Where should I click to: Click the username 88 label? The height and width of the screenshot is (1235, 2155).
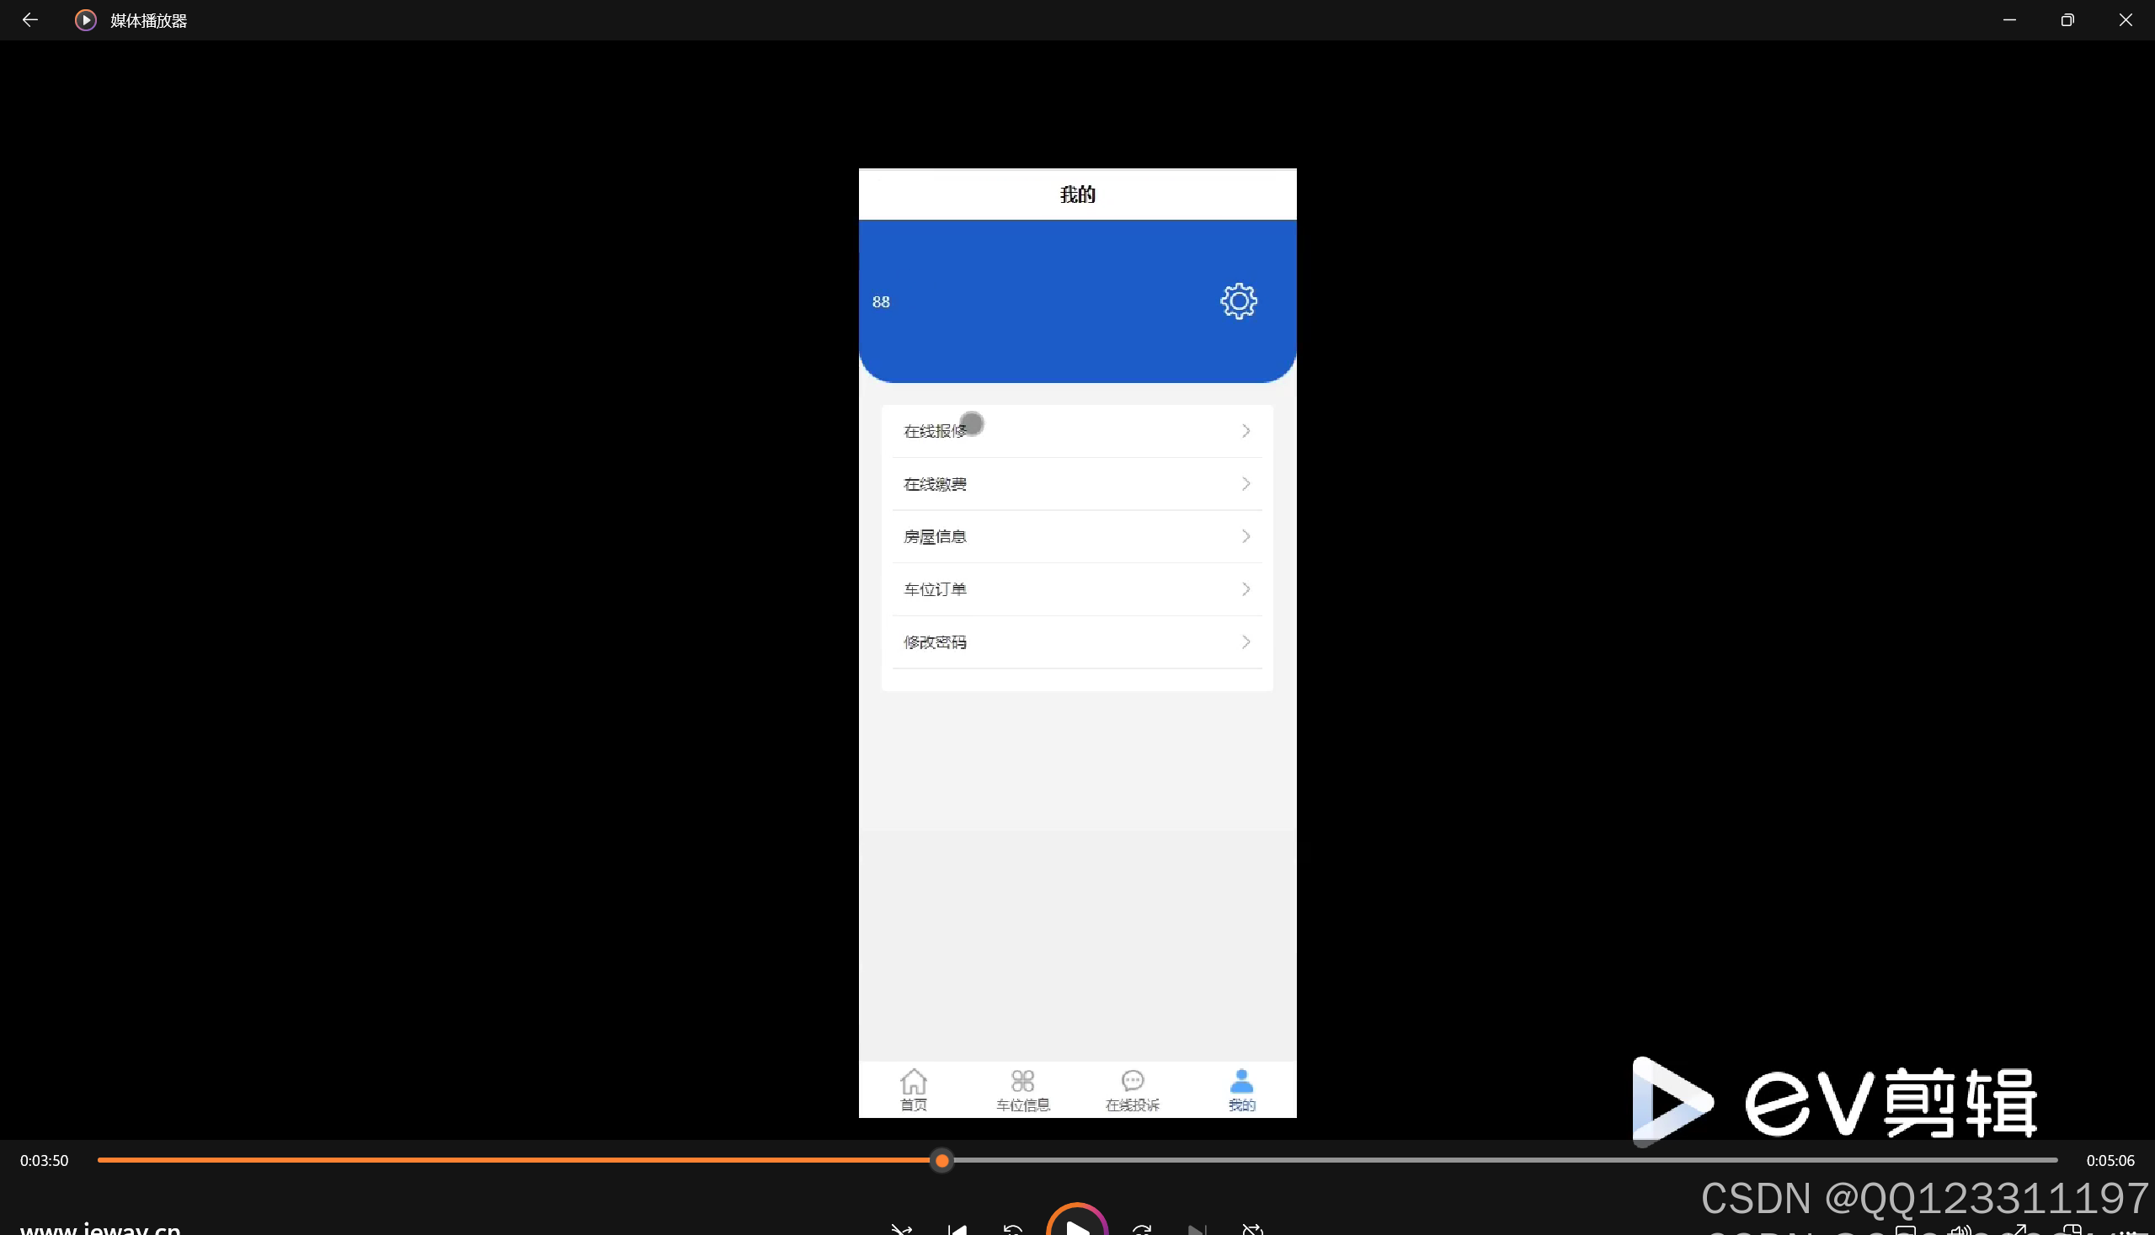(x=881, y=302)
